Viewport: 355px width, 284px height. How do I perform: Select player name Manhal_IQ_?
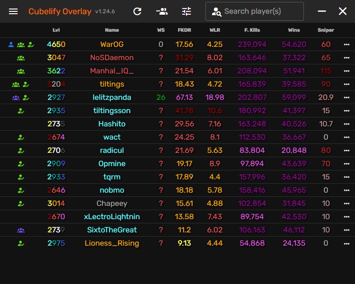pos(112,71)
